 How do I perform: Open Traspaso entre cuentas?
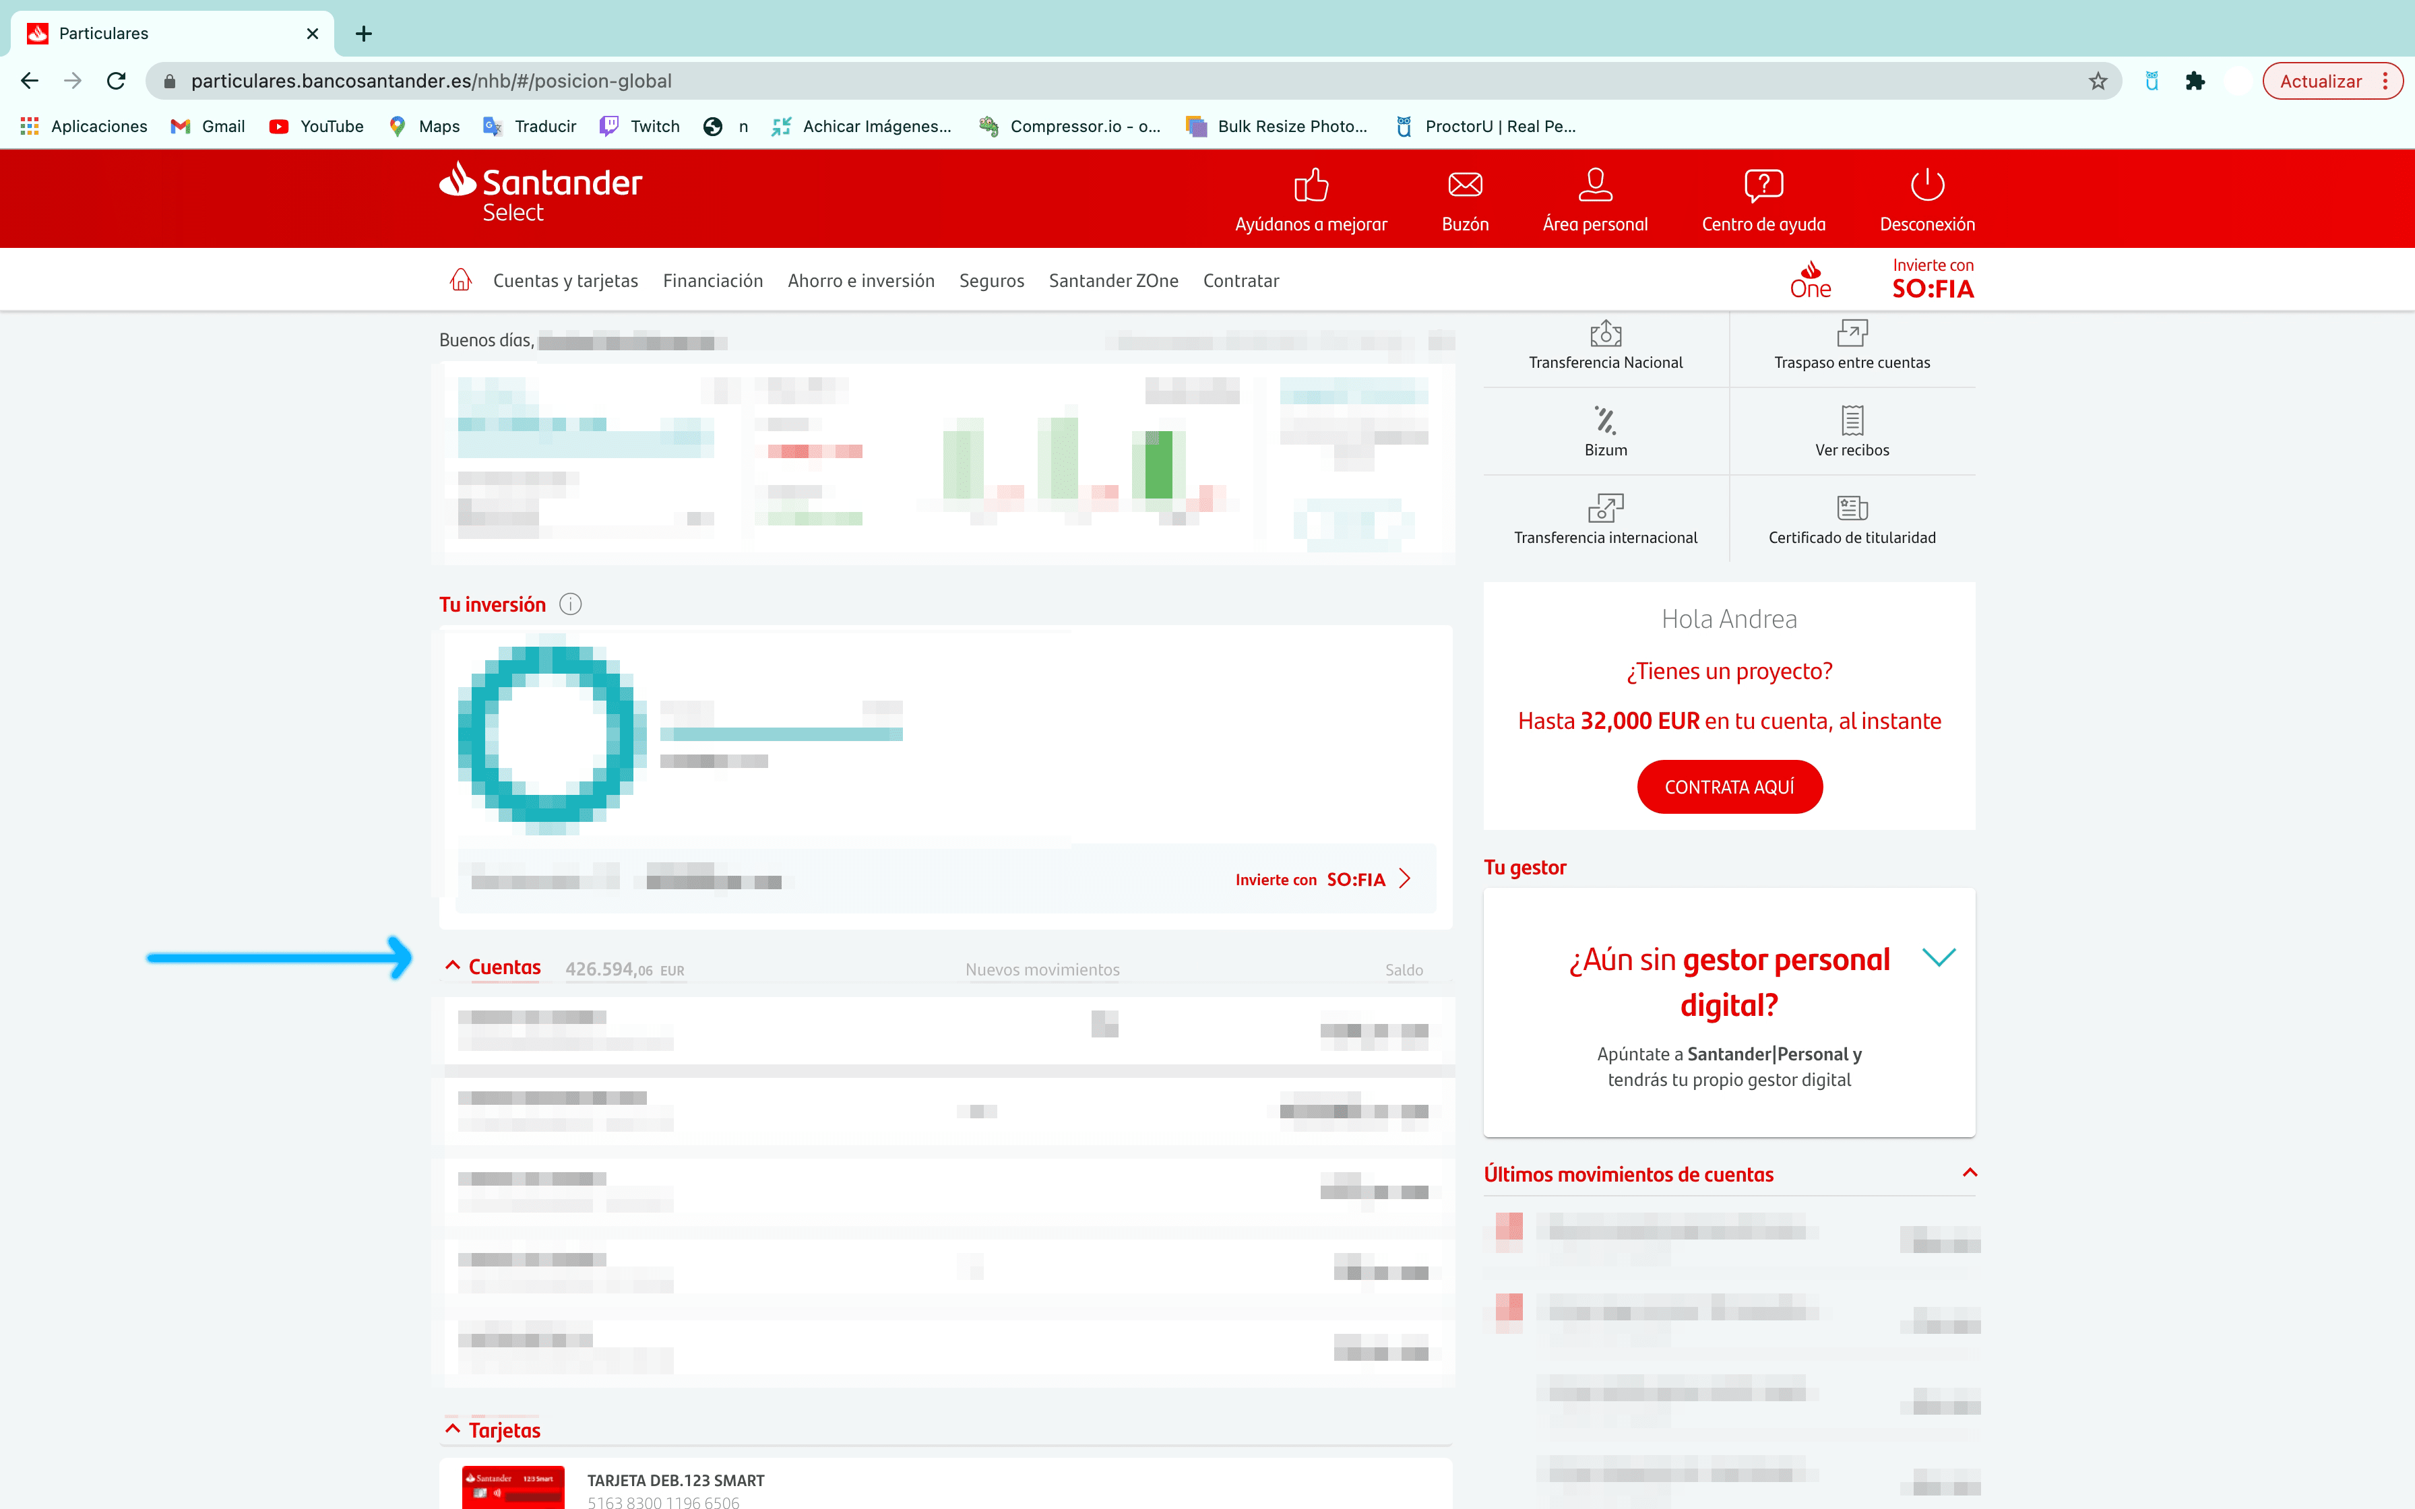[1852, 346]
